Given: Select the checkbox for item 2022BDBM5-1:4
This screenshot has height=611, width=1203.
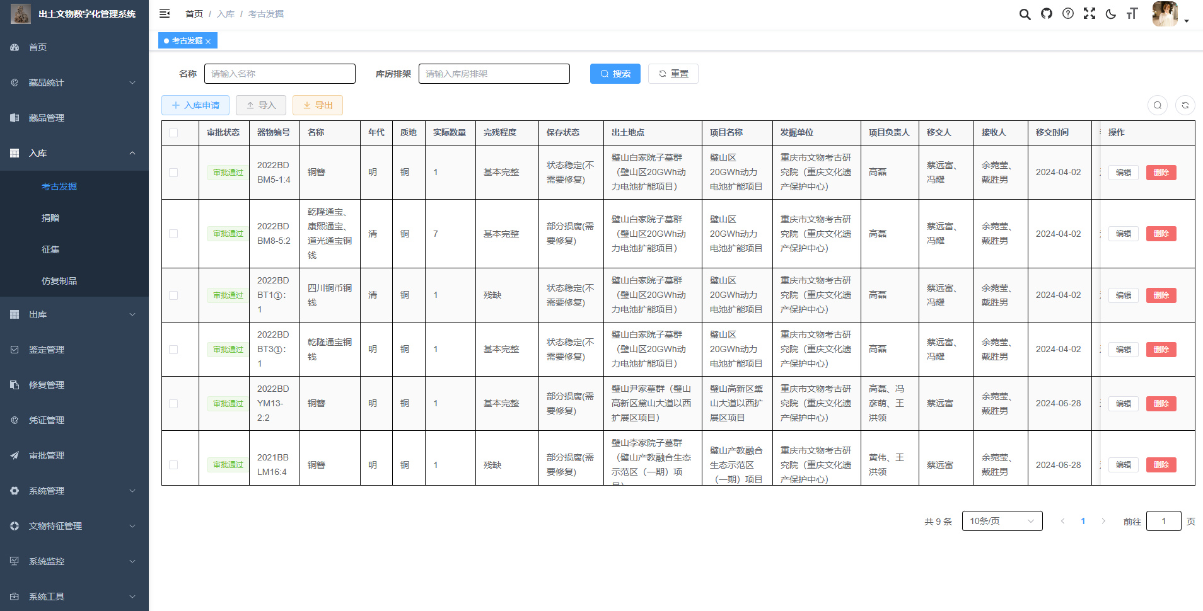Looking at the screenshot, I should tap(174, 172).
